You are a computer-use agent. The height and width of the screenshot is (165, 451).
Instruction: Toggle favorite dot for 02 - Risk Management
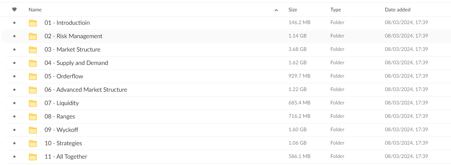[x=14, y=36]
